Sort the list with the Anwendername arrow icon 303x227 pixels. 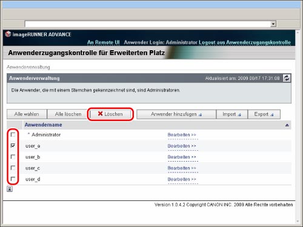pos(287,125)
